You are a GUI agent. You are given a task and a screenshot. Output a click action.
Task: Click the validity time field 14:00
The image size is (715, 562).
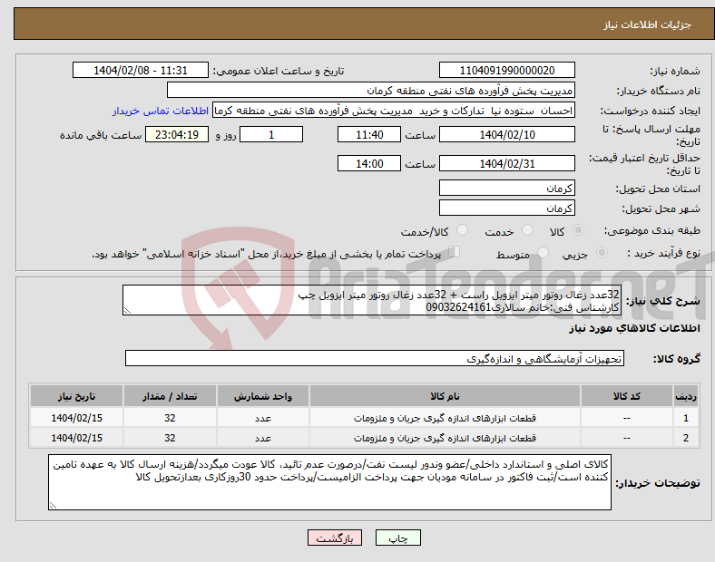point(369,163)
